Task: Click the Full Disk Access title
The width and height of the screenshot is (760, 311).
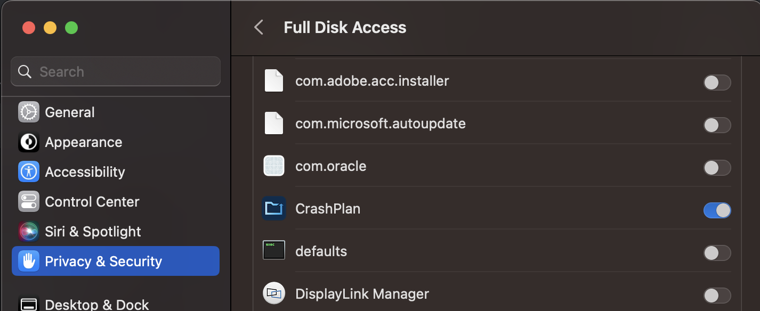Action: (x=345, y=27)
